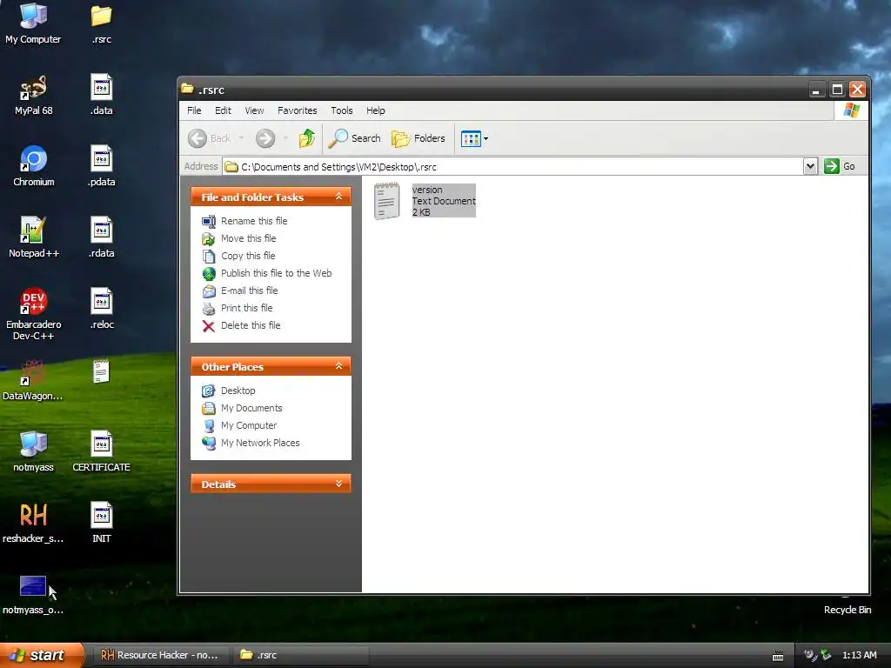Launch Chromium from desktop
The width and height of the screenshot is (891, 668).
point(34,166)
